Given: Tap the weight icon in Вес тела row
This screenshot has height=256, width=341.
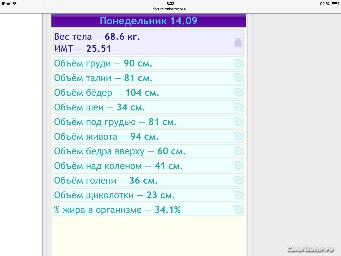Looking at the screenshot, I should click(x=238, y=42).
